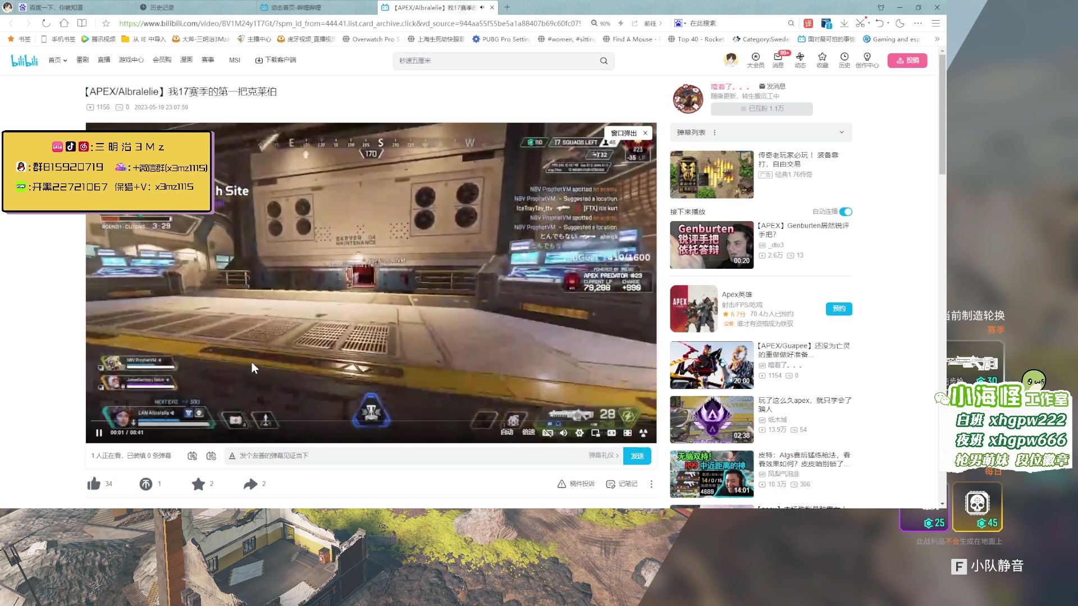Click the 发送 send danmaku button
Screen dimensions: 1078x606
pyautogui.click(x=637, y=456)
